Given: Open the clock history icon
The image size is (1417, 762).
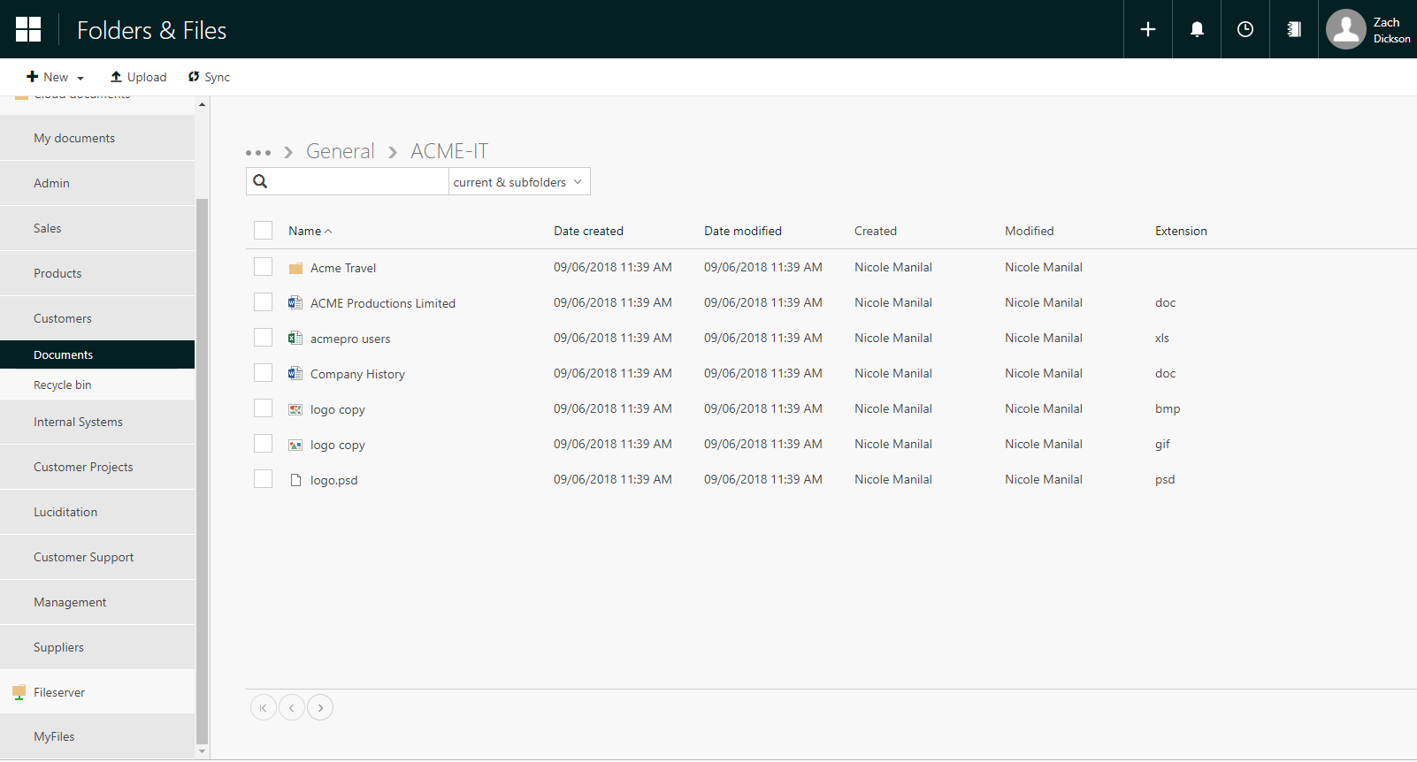Looking at the screenshot, I should click(x=1245, y=29).
